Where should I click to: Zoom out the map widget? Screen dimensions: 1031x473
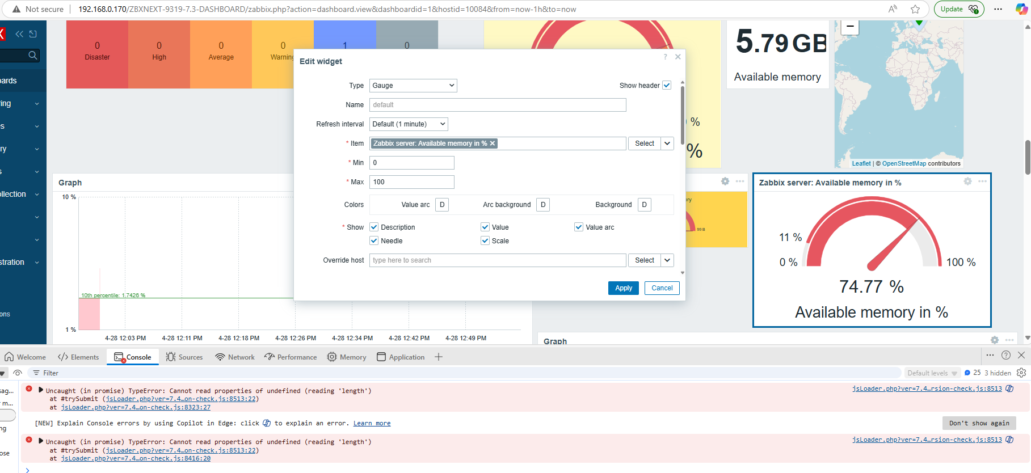tap(850, 27)
